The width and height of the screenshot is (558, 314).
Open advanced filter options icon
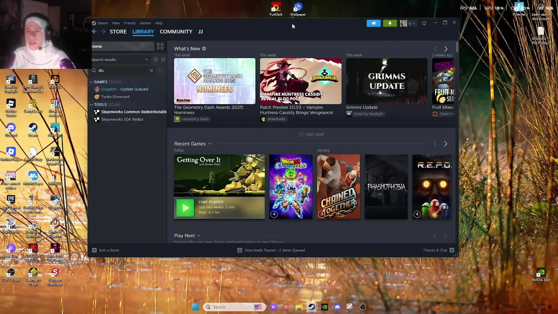[160, 70]
